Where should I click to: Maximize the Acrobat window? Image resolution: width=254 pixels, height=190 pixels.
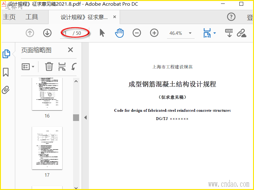pos(241,4)
